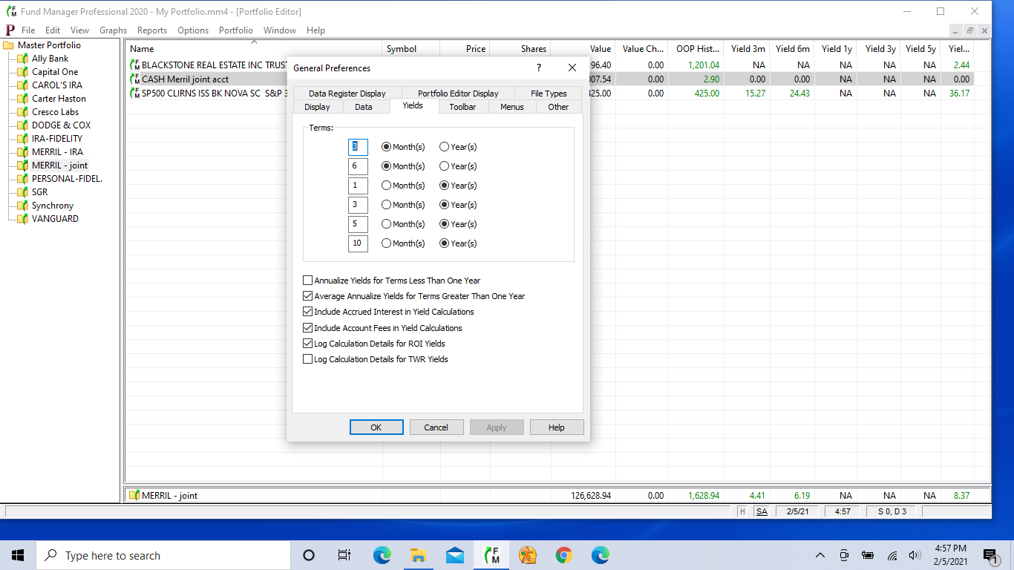Viewport: 1014px width, 570px height.
Task: Open the Reports menu
Action: click(x=152, y=30)
